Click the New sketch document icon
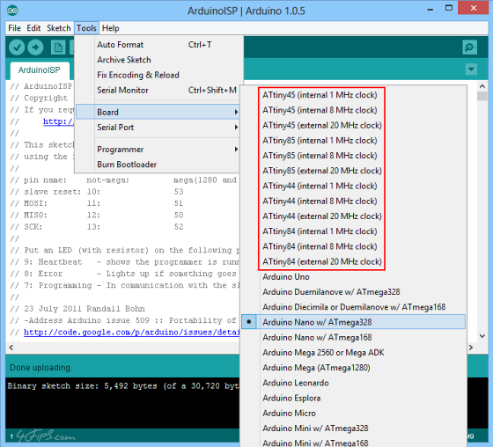Screen dimensions: 493x447 click(58, 48)
